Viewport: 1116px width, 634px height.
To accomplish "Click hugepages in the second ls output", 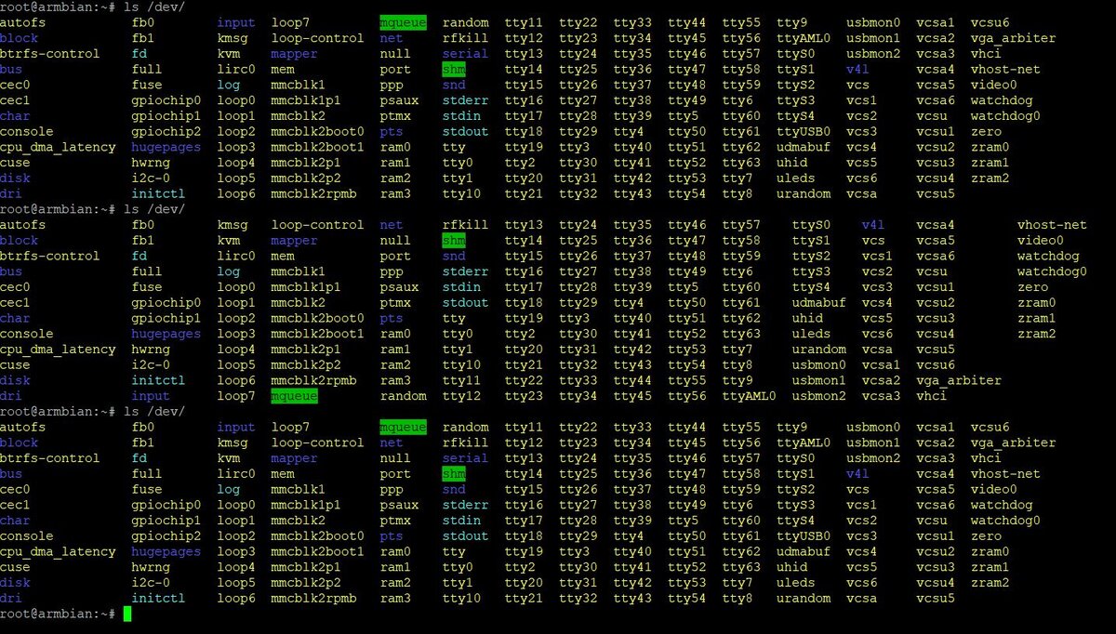I will 166,334.
